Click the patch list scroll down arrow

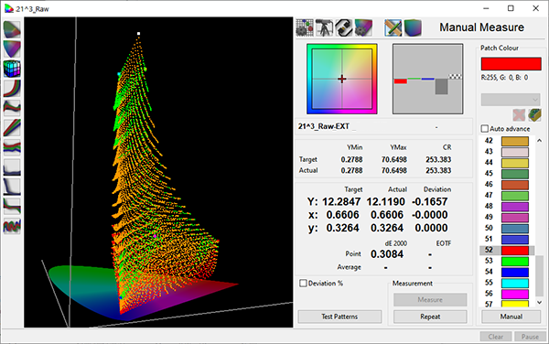point(539,302)
